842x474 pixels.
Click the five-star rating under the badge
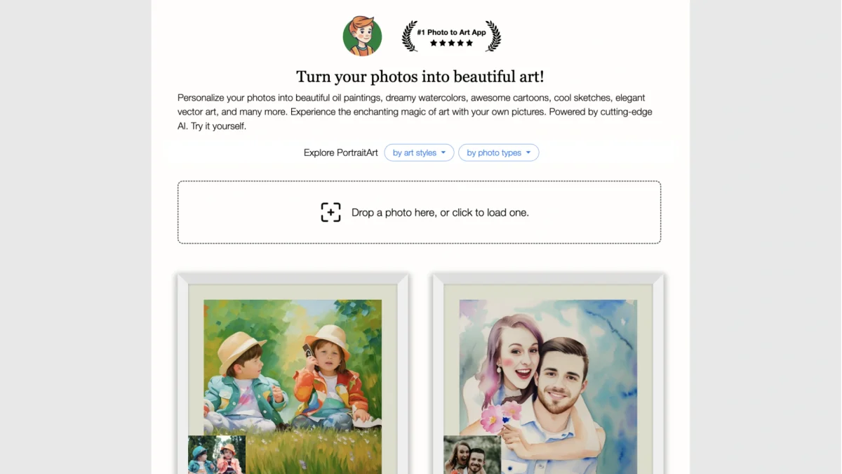tap(451, 44)
